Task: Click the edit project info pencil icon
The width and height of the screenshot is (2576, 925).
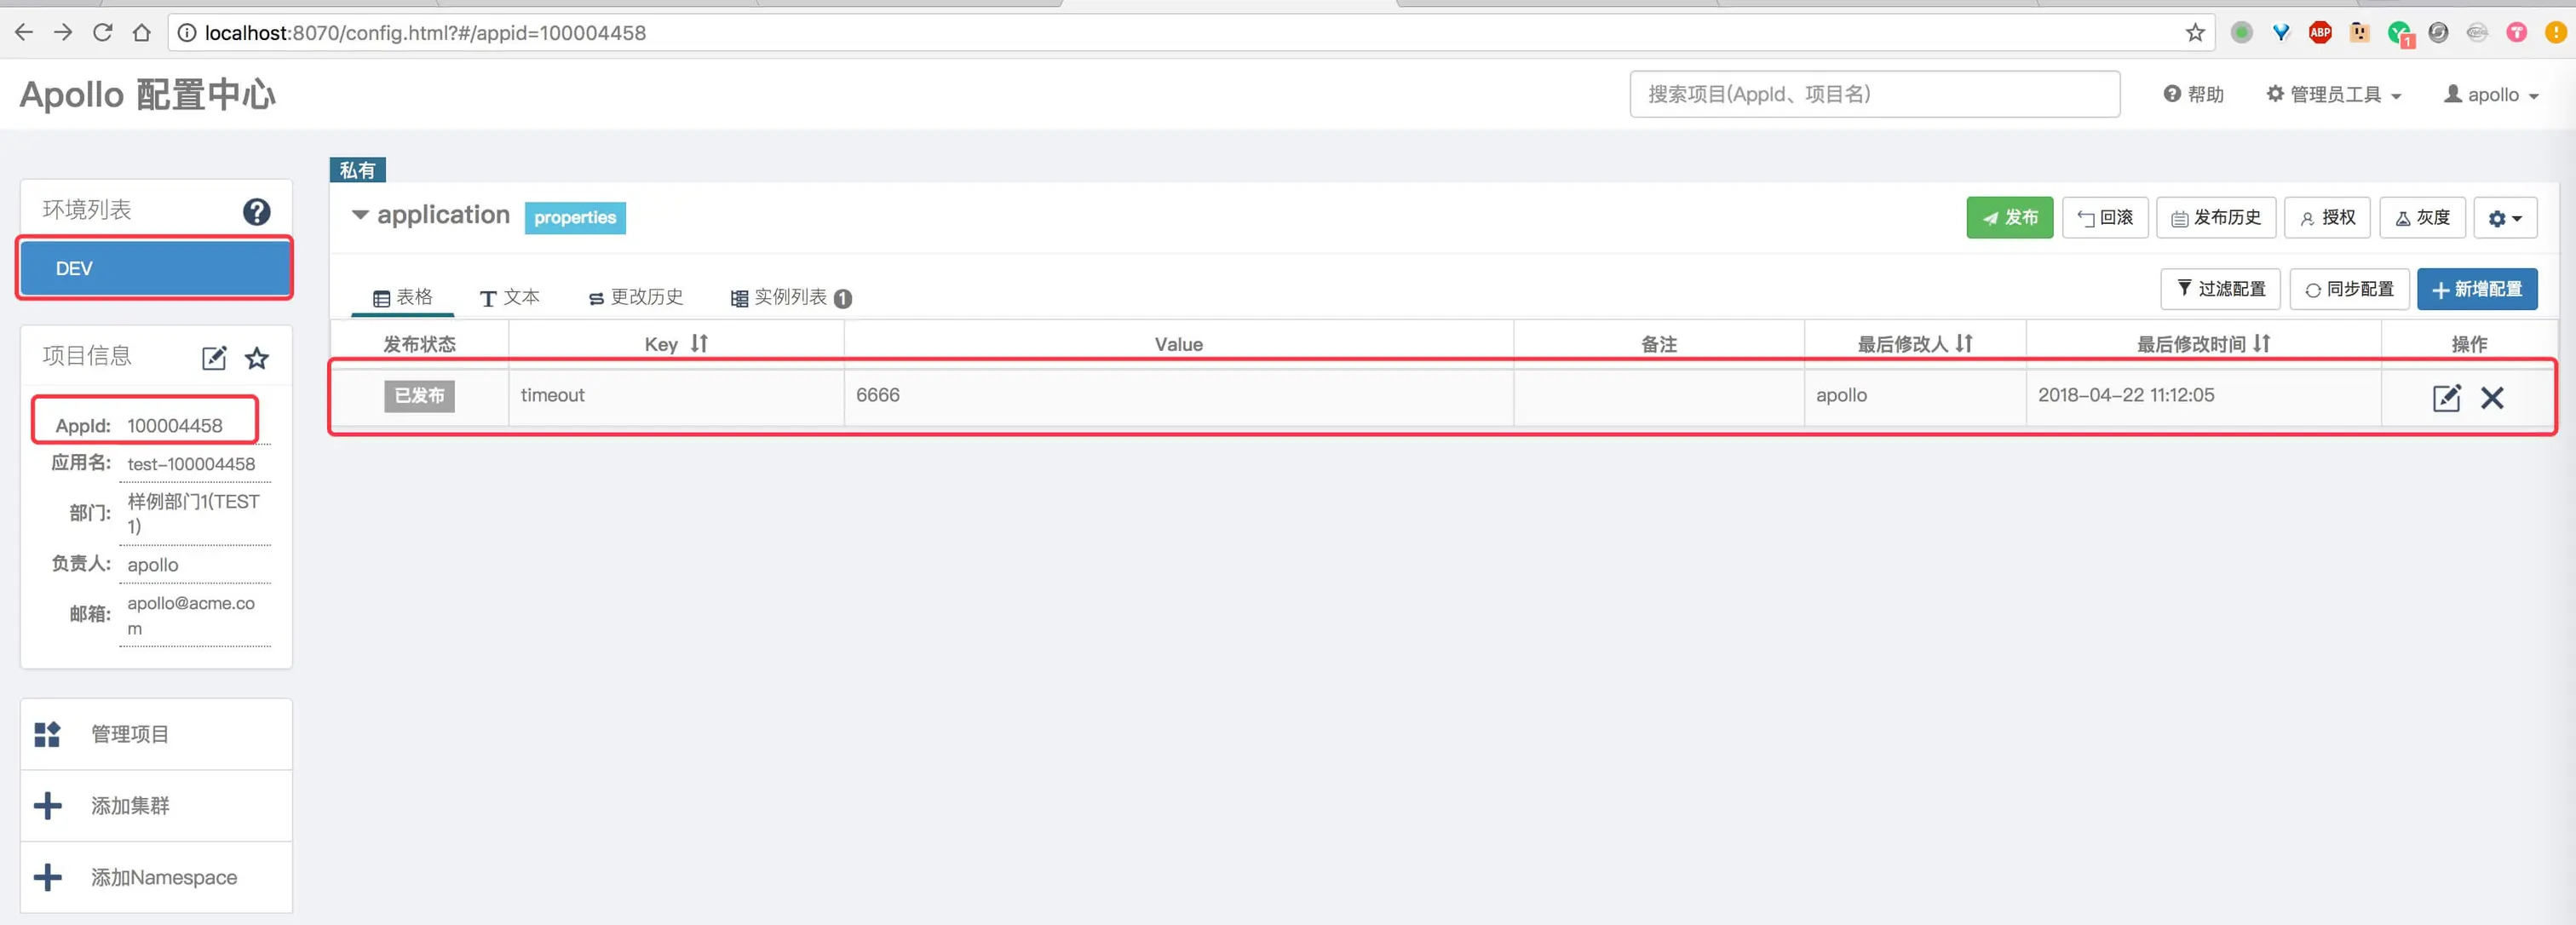Action: point(214,358)
